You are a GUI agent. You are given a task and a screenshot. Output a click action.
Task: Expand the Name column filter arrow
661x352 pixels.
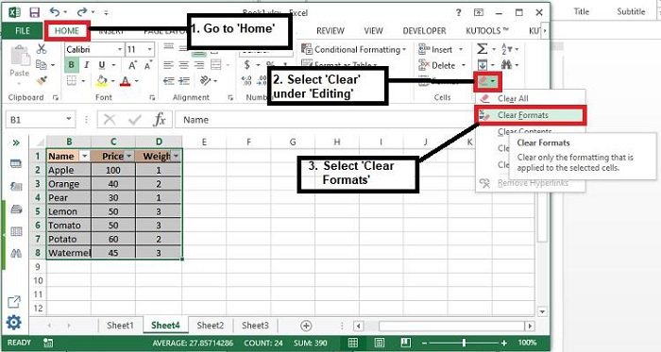tap(85, 157)
